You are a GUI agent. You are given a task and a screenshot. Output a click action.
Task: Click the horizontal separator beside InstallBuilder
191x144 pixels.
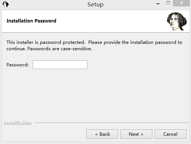coord(112,123)
